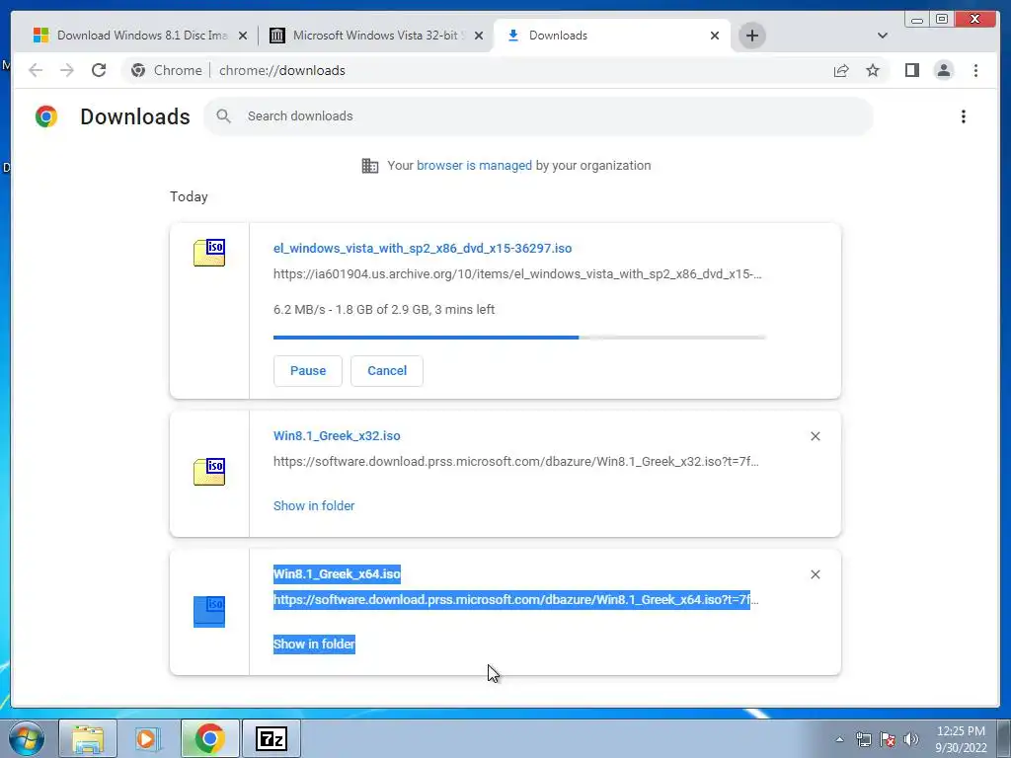Click the volume speaker icon

pos(911,739)
